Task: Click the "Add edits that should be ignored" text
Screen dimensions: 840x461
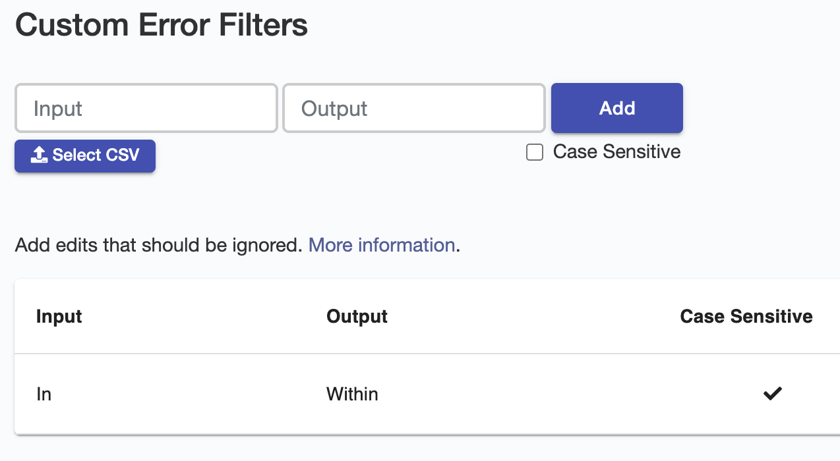Action: coord(158,245)
